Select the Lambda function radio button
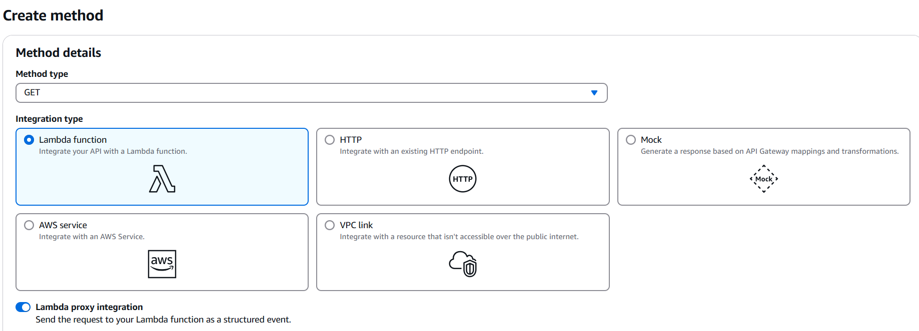The image size is (919, 331). [29, 140]
